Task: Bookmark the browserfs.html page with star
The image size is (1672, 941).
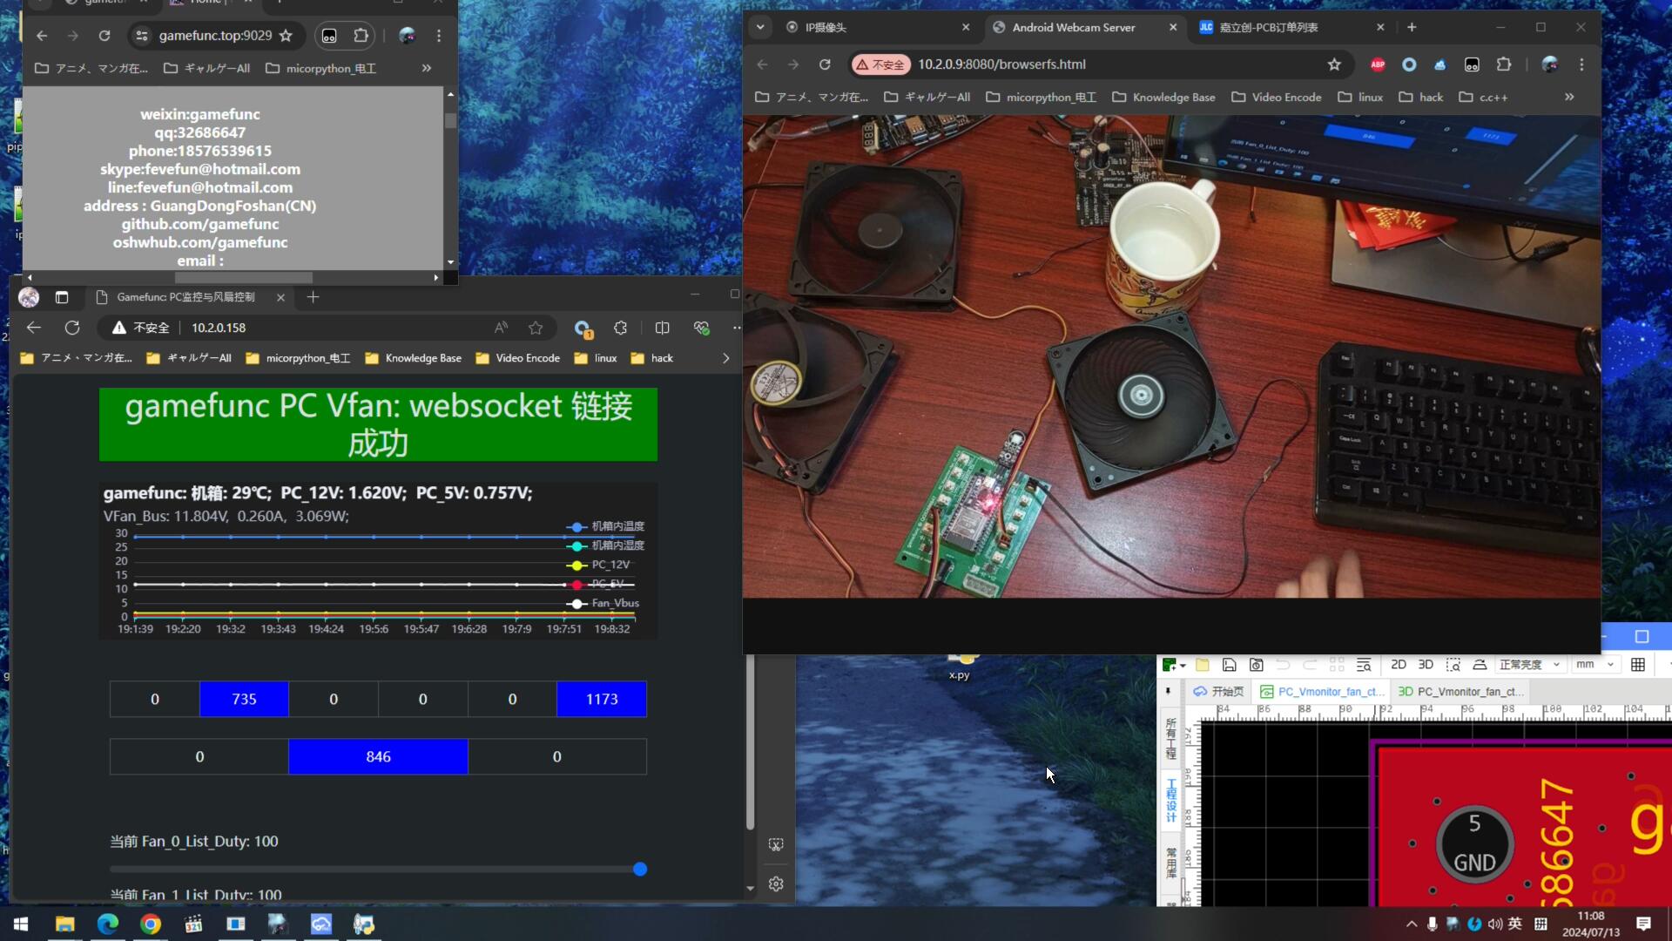Action: 1334,64
